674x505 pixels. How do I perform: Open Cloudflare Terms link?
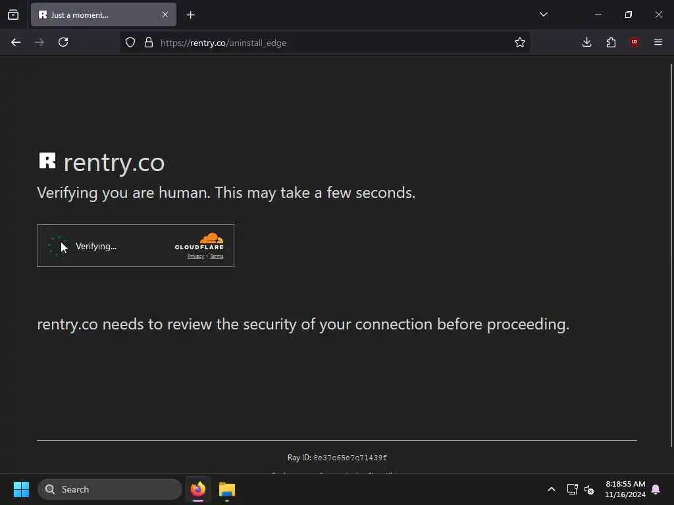pyautogui.click(x=217, y=256)
